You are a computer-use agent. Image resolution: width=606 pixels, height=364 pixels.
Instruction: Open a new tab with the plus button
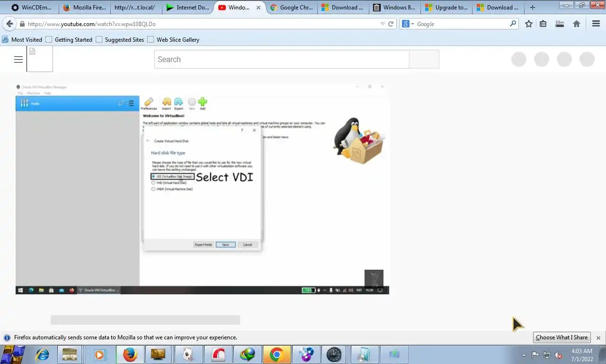[533, 8]
